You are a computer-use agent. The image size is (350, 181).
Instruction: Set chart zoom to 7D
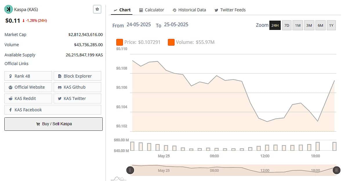coord(287,25)
